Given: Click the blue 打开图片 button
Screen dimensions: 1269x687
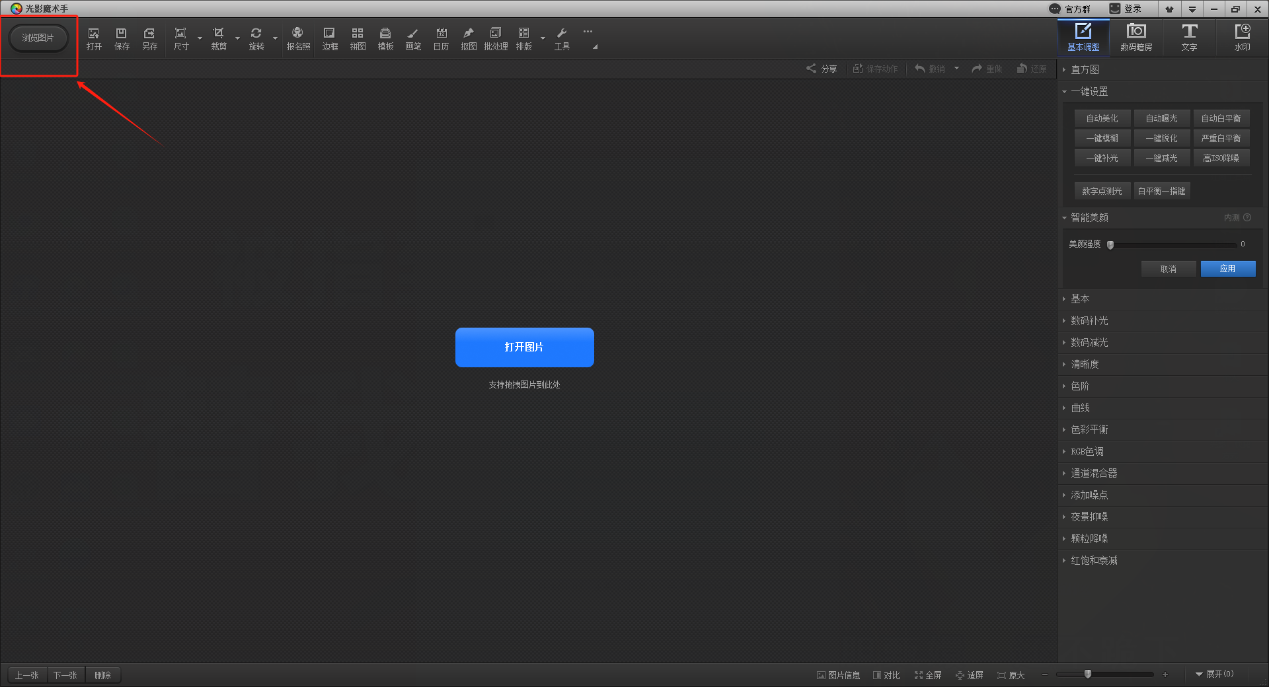Looking at the screenshot, I should pos(524,347).
